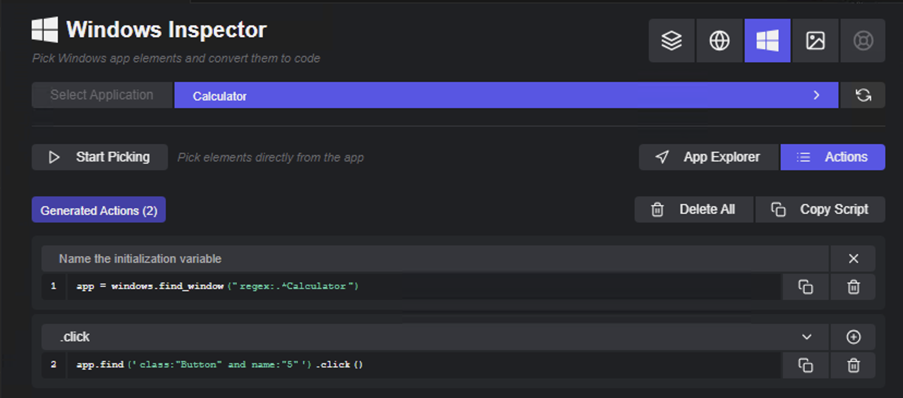The width and height of the screenshot is (903, 398).
Task: Click the app.find code on line 2
Action: click(x=220, y=364)
